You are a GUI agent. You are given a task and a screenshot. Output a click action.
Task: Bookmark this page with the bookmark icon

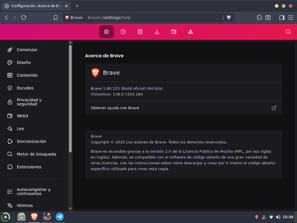56,18
